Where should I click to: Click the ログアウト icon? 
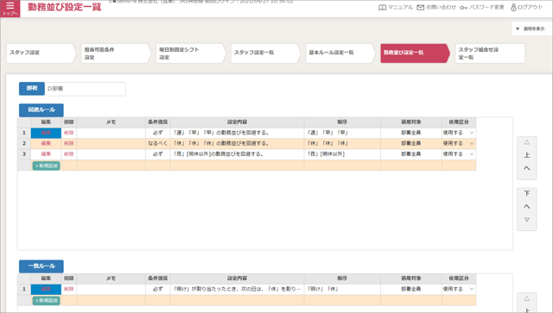513,8
